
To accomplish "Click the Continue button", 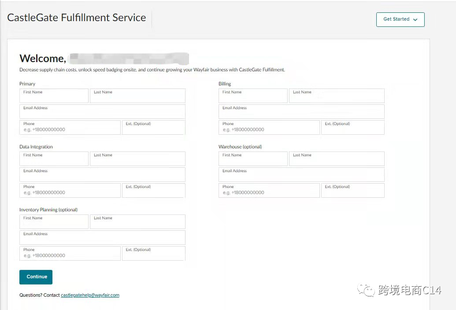I will point(36,277).
